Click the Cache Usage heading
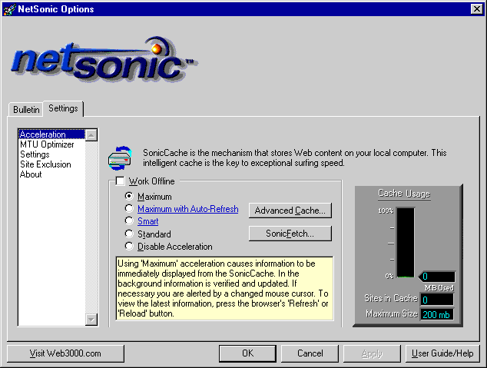This screenshot has height=368, width=487. coord(404,194)
